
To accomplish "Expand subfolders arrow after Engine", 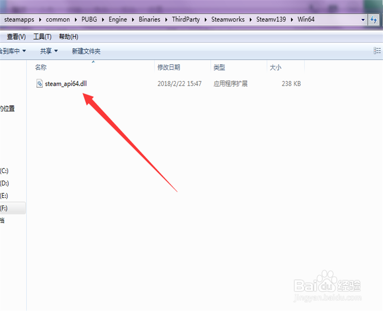I will 133,20.
